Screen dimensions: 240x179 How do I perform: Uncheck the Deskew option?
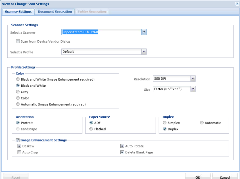[20, 146]
